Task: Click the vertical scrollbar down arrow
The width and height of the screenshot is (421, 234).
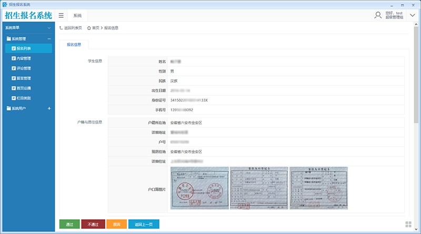Action: click(416, 229)
